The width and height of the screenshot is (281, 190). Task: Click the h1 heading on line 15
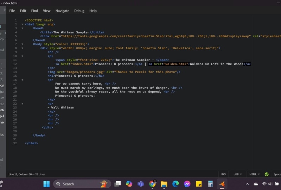(x=76, y=76)
